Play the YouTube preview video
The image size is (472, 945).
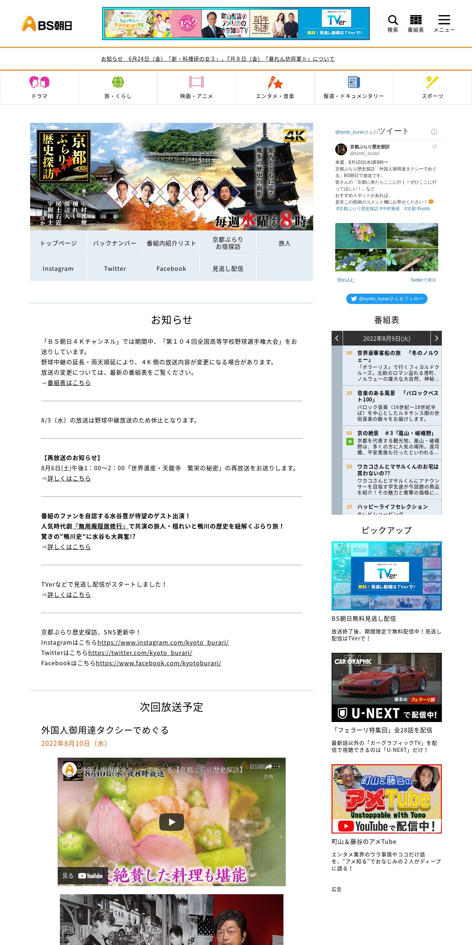coord(172,822)
